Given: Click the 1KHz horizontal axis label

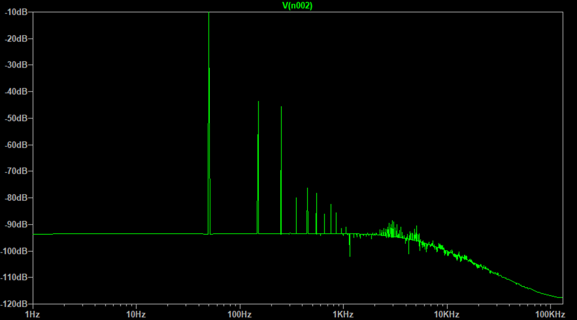Looking at the screenshot, I should 343,314.
